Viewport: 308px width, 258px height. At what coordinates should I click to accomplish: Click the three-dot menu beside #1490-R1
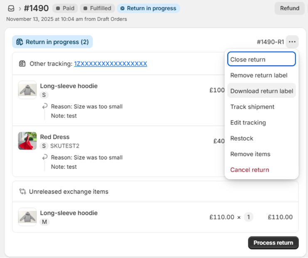point(292,42)
